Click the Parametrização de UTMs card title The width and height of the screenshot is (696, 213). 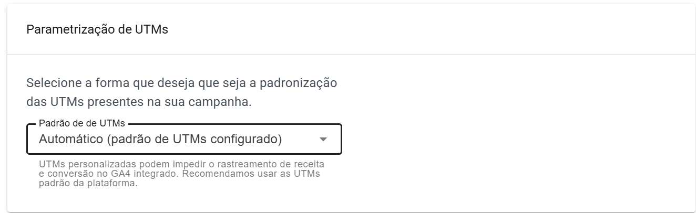click(97, 29)
